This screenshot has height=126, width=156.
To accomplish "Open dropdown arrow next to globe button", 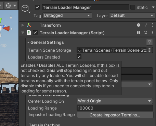I will click(x=15, y=5).
